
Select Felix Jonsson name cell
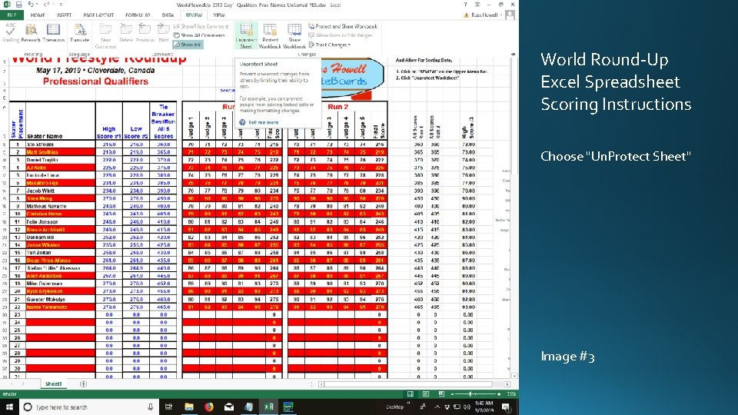pos(61,221)
